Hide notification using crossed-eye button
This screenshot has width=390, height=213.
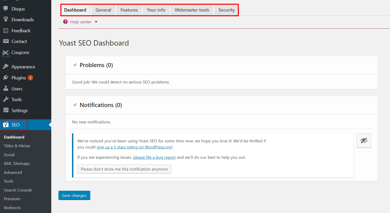click(x=364, y=141)
